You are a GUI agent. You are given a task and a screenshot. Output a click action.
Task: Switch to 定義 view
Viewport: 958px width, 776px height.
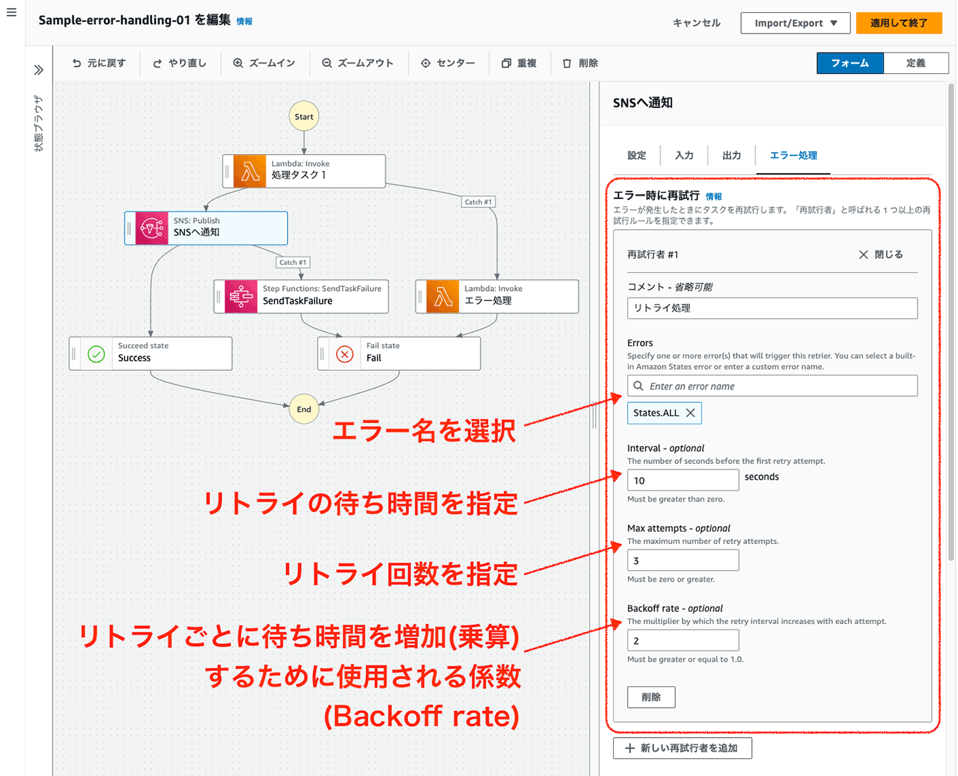tap(916, 63)
